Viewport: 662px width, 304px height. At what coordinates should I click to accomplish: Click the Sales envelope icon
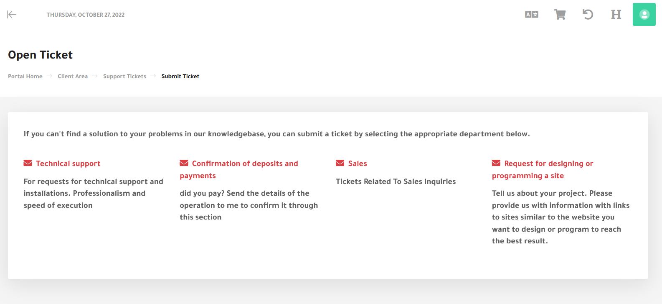click(340, 163)
